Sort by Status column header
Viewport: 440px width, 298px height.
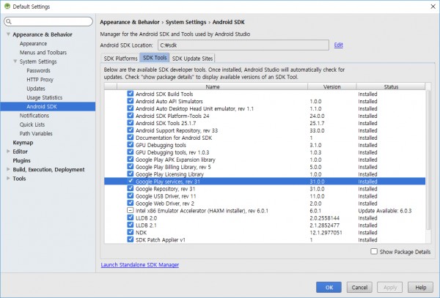click(x=391, y=86)
